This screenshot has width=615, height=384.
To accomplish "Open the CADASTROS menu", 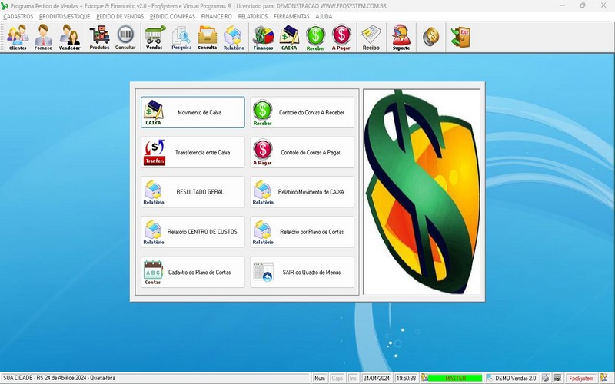I will pos(18,16).
